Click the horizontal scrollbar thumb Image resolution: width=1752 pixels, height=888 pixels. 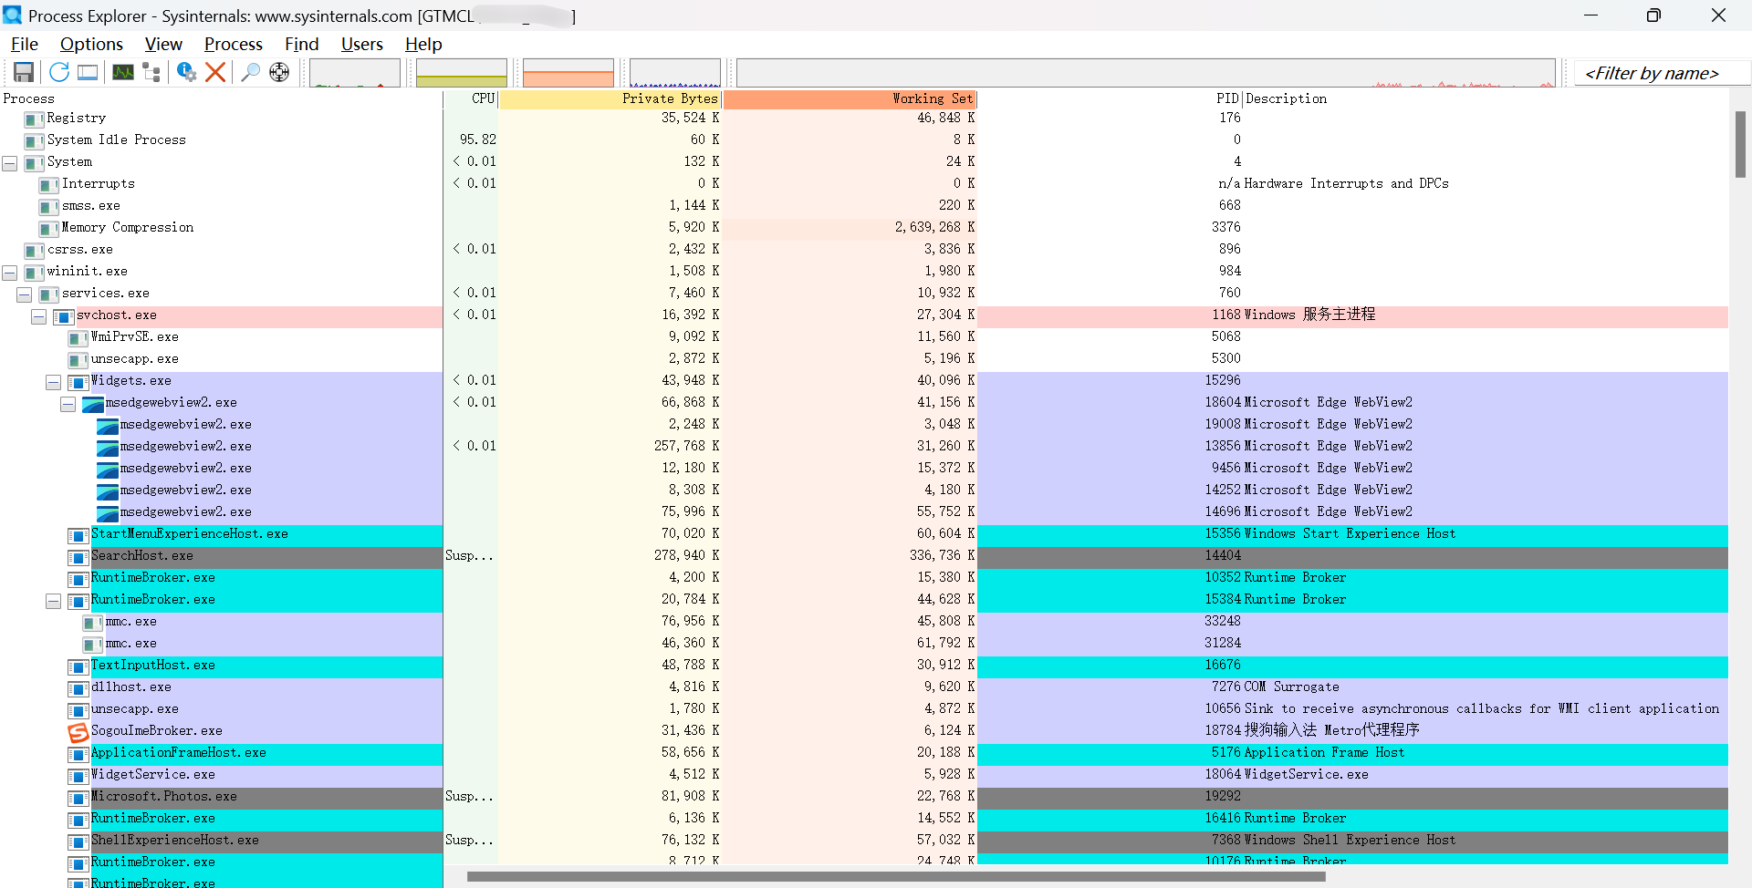[896, 877]
